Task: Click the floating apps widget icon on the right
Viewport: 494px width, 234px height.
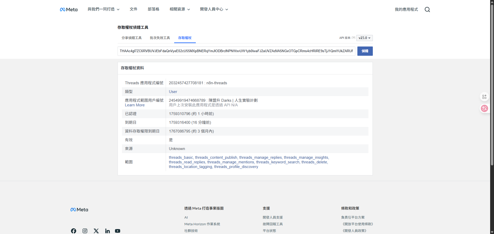Action: pos(484,97)
